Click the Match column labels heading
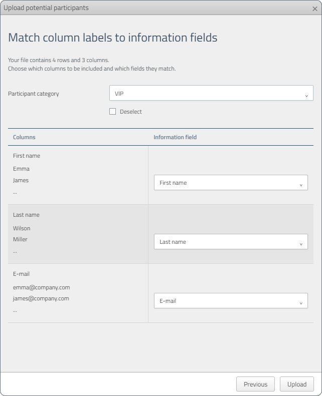Viewport: 322px width, 396px height. pyautogui.click(x=112, y=38)
